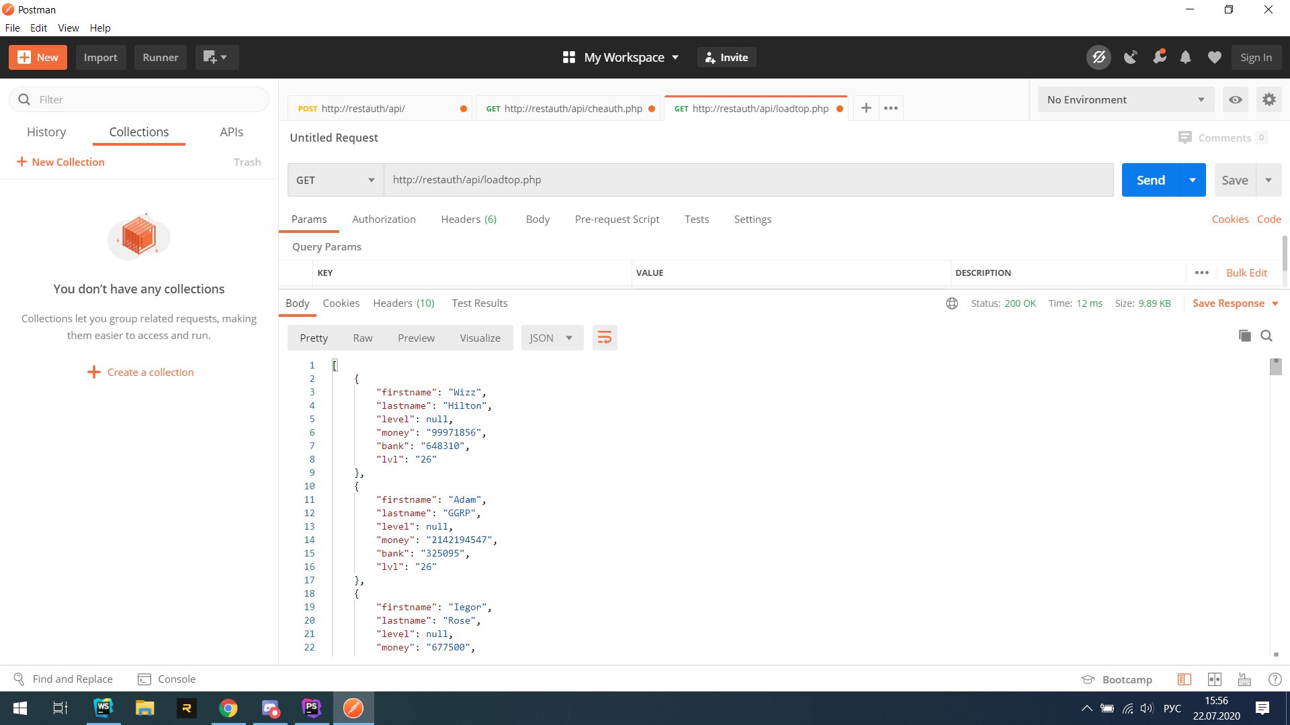
Task: Open the Windows action center icon
Action: coord(1262,708)
